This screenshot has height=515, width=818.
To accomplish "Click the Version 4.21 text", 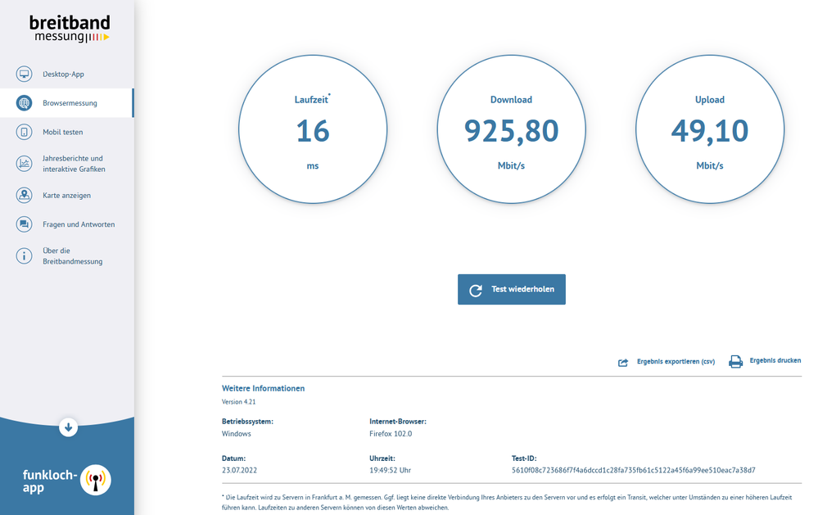I will [238, 402].
